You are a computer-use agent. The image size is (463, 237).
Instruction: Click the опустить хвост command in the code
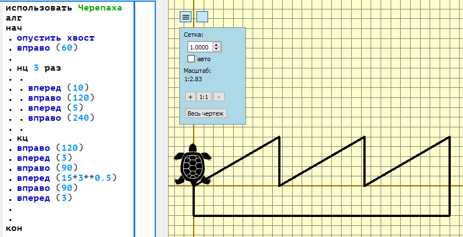(x=56, y=38)
